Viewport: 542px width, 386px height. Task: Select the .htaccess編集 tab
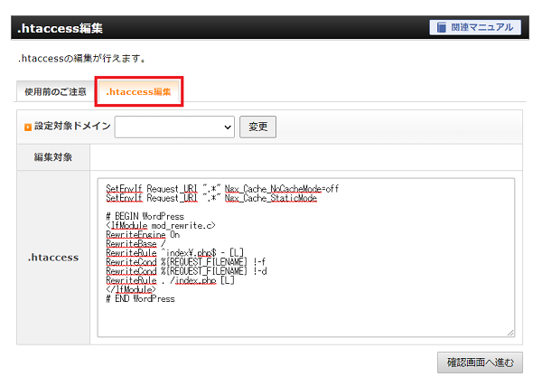tap(138, 91)
